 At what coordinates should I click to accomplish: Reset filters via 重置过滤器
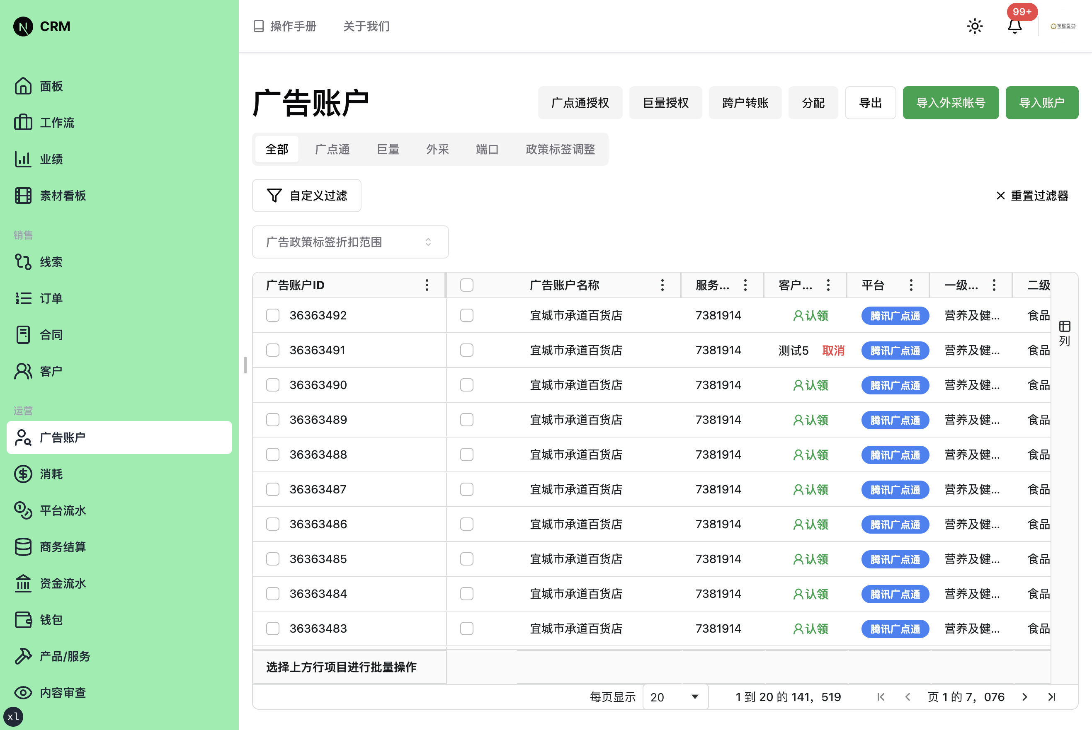(1031, 196)
